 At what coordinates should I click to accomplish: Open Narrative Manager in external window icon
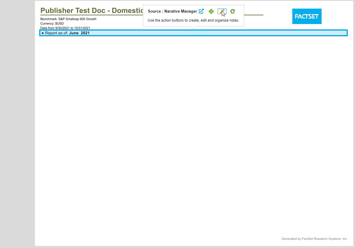[201, 11]
